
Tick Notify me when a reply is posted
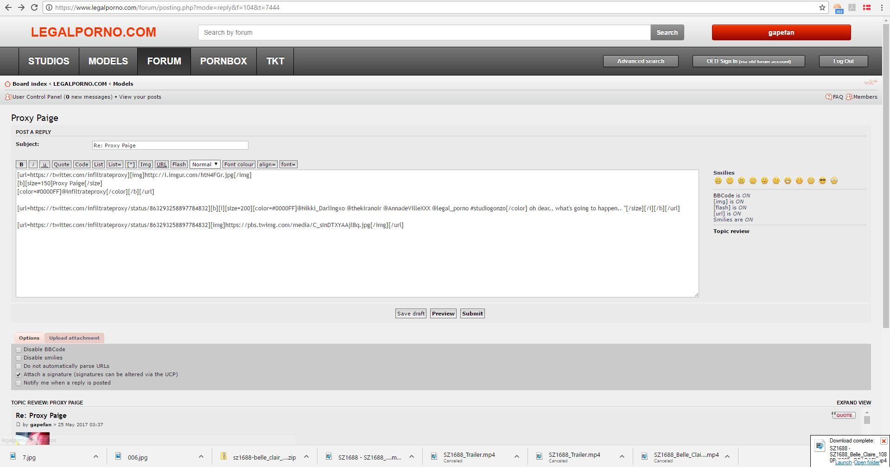(19, 383)
